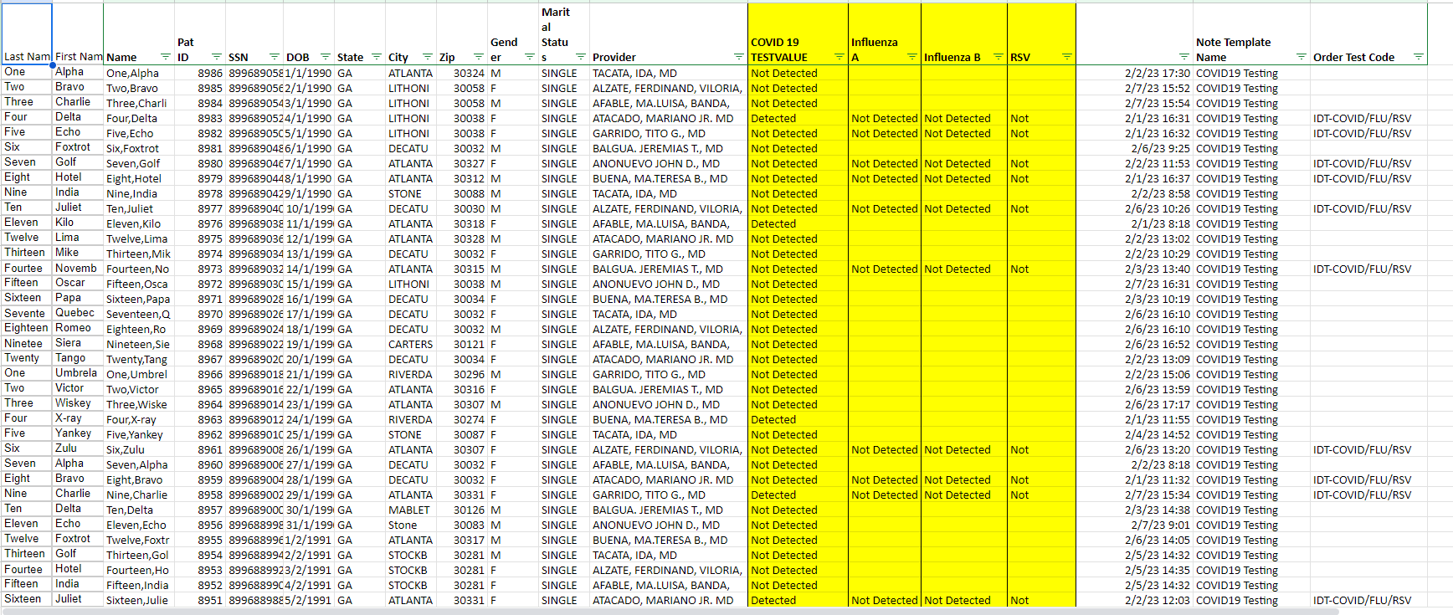
Task: Select the first name cell "Romeo"
Action: click(78, 328)
